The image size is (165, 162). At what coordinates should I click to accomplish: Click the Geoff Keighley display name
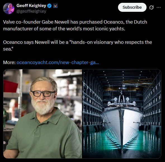coord(31,6)
